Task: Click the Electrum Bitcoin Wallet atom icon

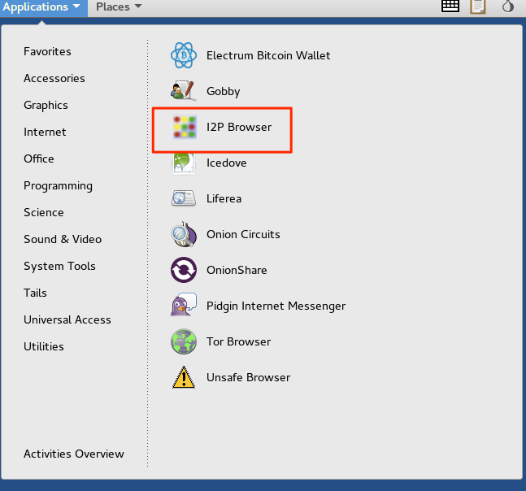Action: click(x=184, y=55)
